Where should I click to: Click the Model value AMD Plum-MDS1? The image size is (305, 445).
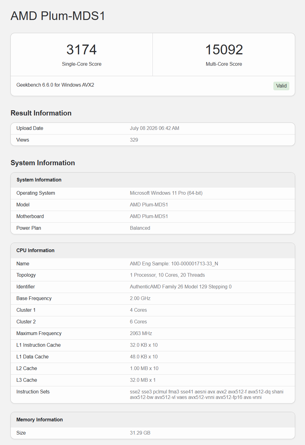[x=149, y=205]
